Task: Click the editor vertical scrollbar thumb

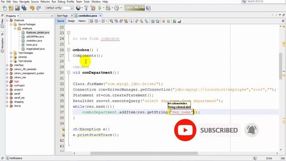Action: pyautogui.click(x=281, y=66)
